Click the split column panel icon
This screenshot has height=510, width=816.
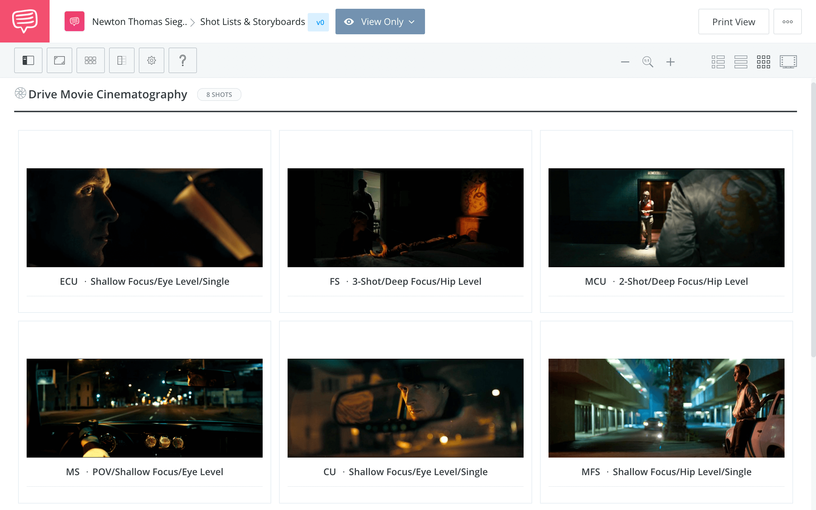122,60
